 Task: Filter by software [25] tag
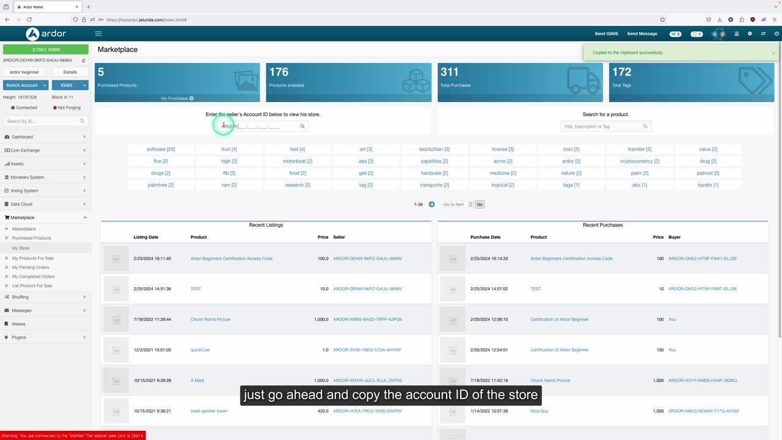[x=161, y=149]
